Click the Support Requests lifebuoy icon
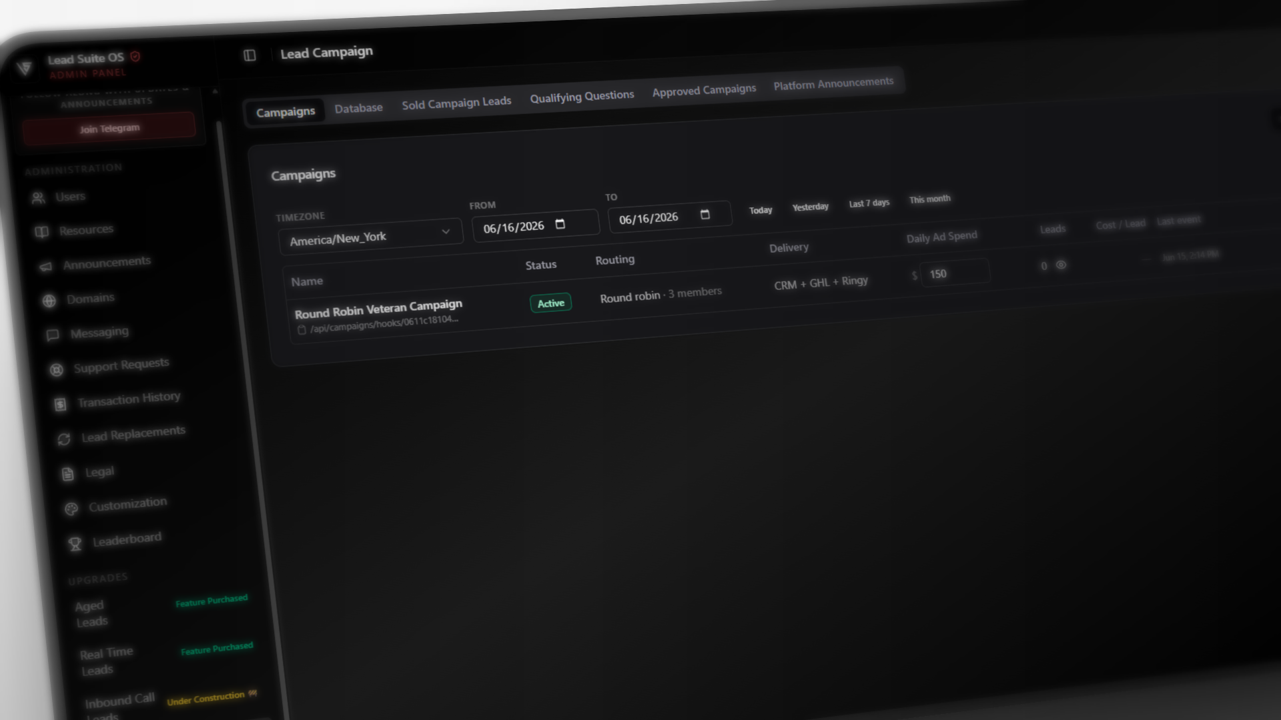The height and width of the screenshot is (720, 1281). pos(57,369)
